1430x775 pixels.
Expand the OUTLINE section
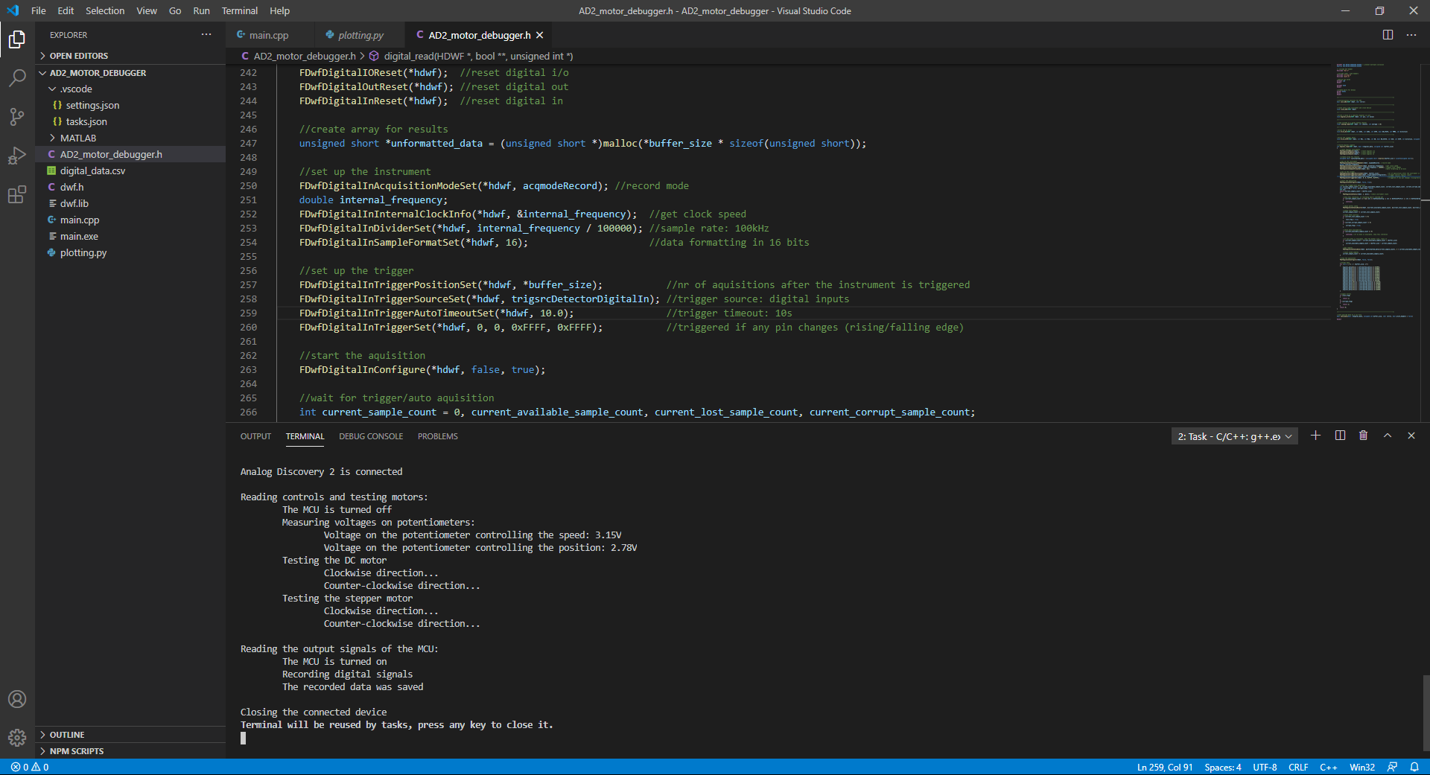(x=130, y=735)
